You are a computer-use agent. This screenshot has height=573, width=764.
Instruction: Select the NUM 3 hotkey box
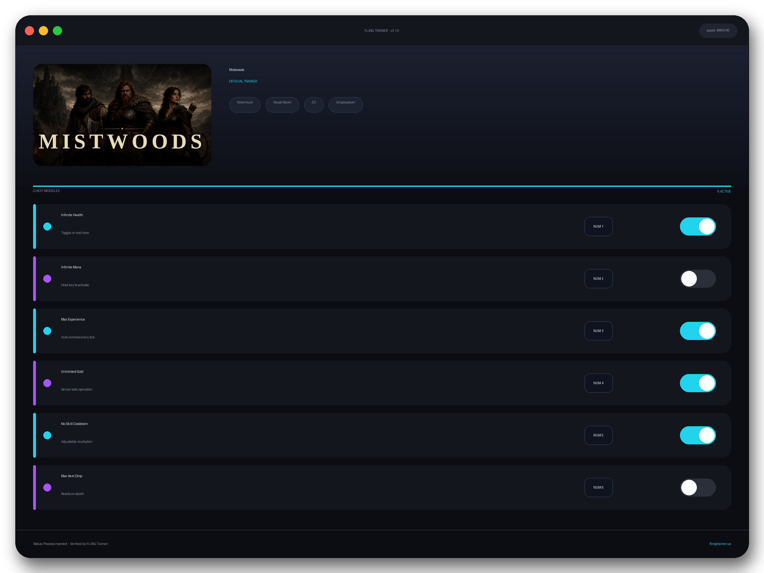(598, 331)
